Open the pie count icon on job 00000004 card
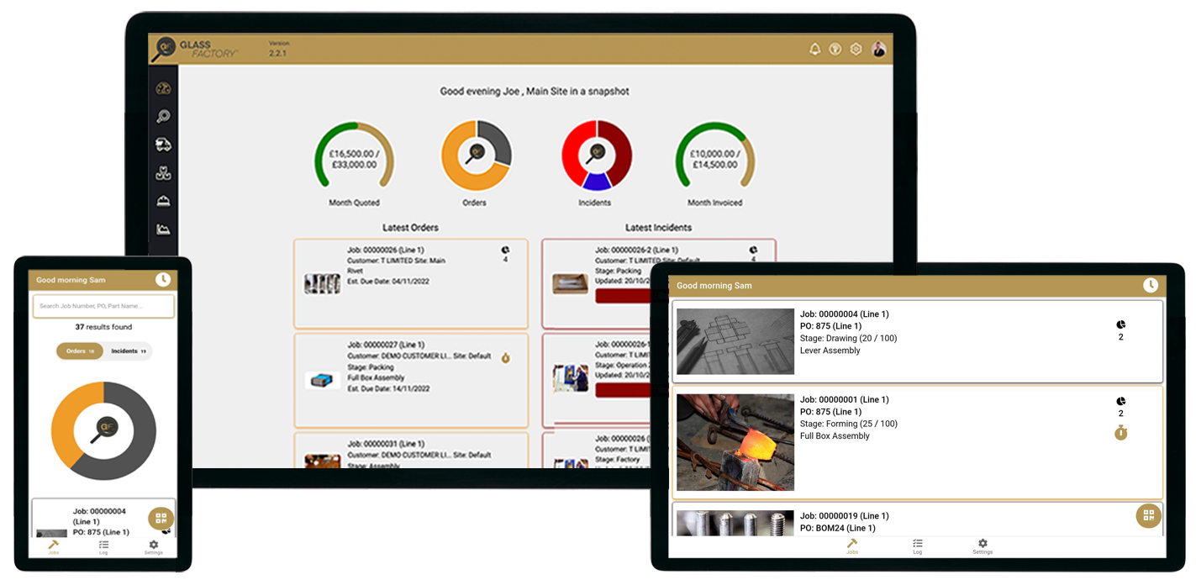This screenshot has height=580, width=1196. (1121, 324)
